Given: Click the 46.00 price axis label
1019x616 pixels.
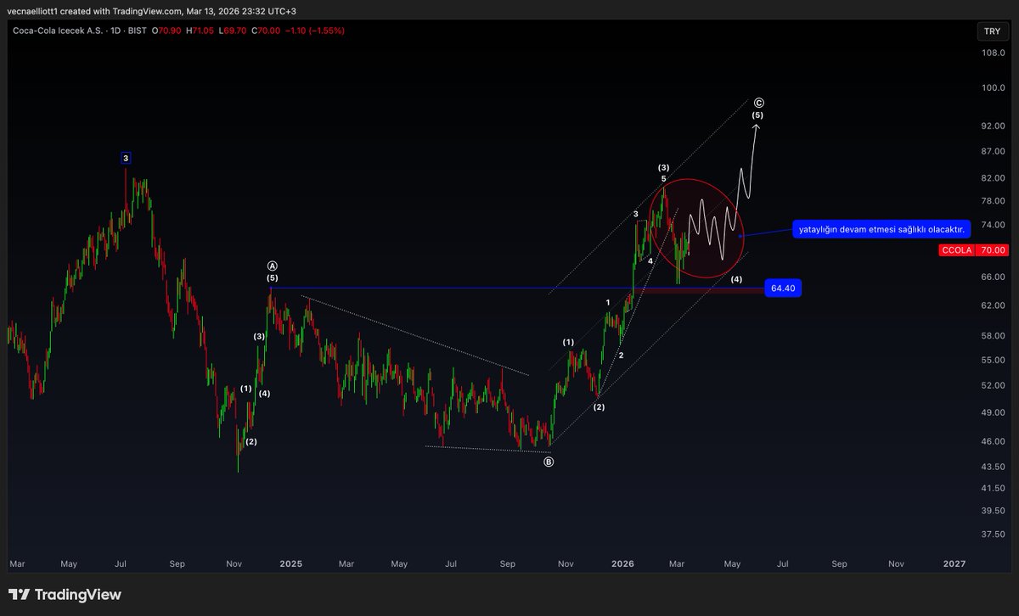Looking at the screenshot, I should (993, 441).
